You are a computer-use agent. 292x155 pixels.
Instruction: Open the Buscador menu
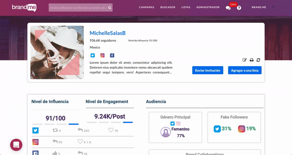coord(168,7)
